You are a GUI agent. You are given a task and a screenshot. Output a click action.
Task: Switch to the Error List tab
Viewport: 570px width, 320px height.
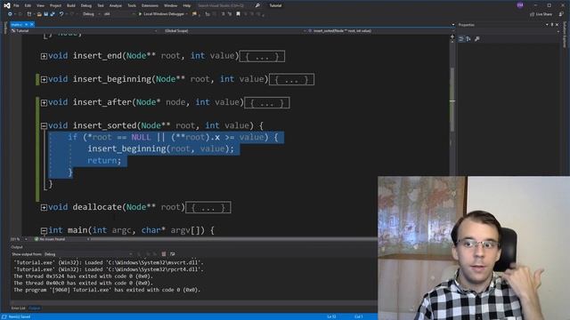tap(18, 308)
